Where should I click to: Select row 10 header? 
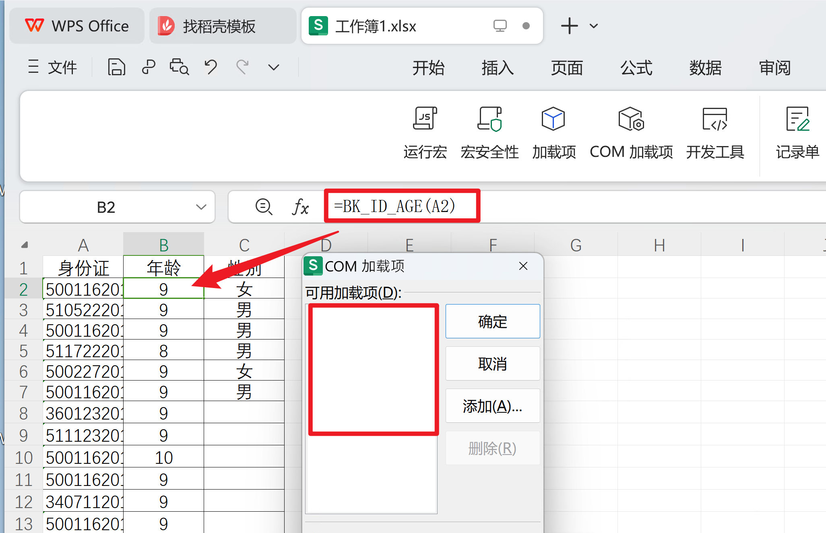point(23,457)
